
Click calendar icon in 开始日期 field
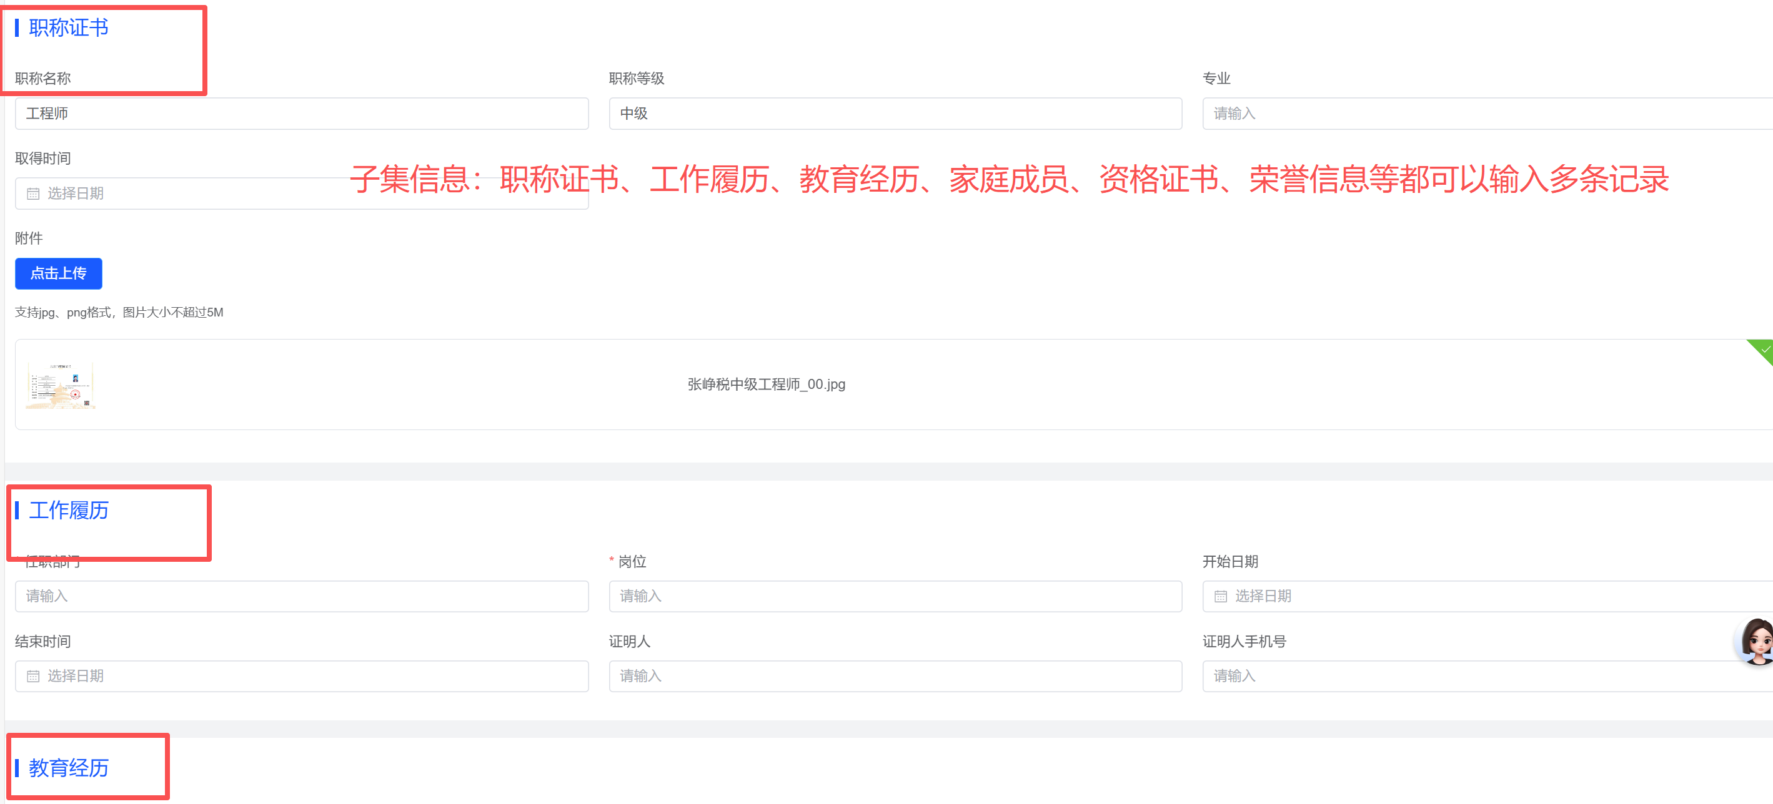1220,596
